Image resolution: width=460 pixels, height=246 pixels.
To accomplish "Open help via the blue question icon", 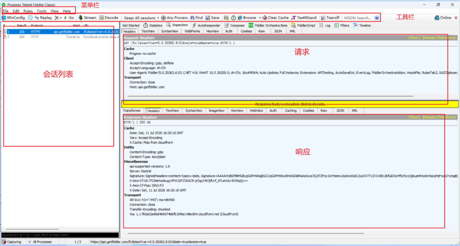I will pos(377,18).
